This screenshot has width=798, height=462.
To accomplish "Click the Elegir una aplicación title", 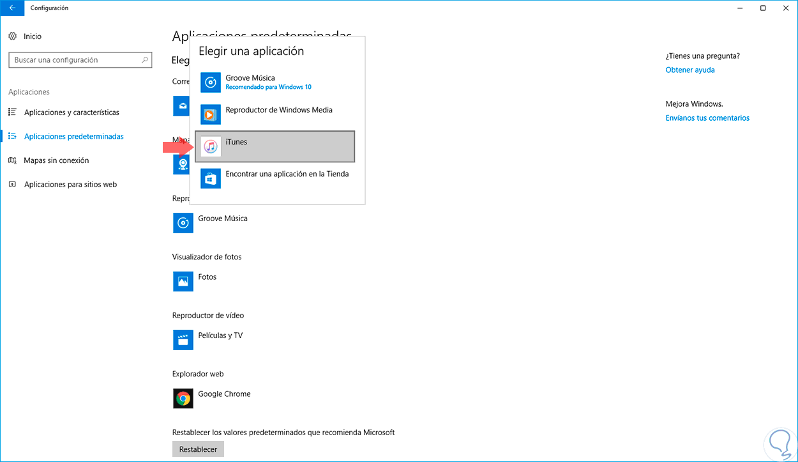I will (251, 51).
